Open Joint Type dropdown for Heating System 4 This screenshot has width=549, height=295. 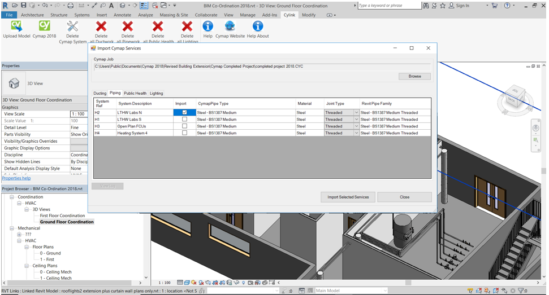pyautogui.click(x=356, y=133)
